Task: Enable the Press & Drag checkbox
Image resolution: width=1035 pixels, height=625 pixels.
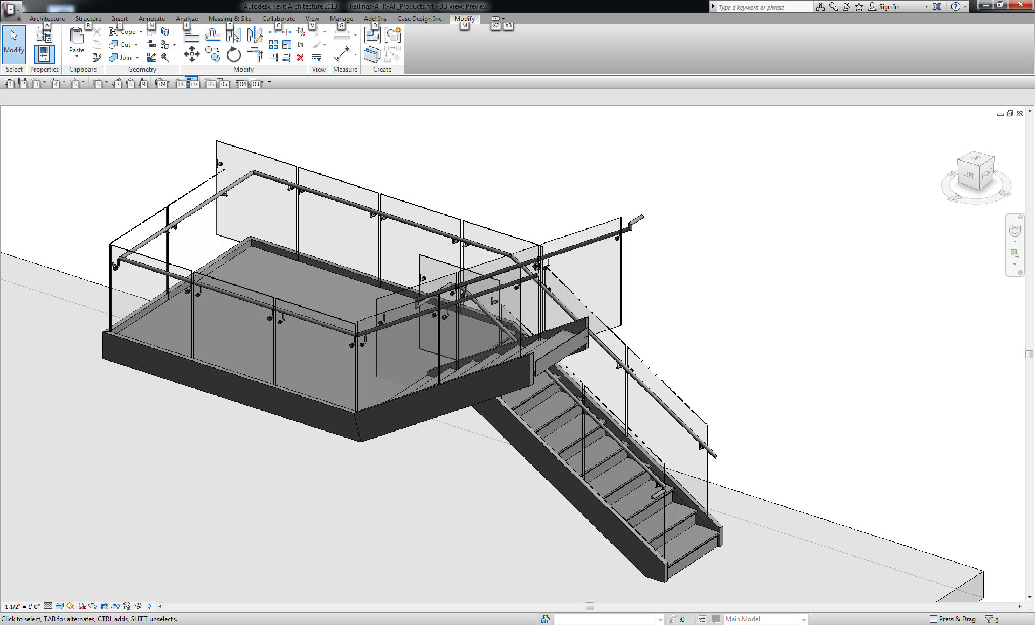Action: point(934,619)
